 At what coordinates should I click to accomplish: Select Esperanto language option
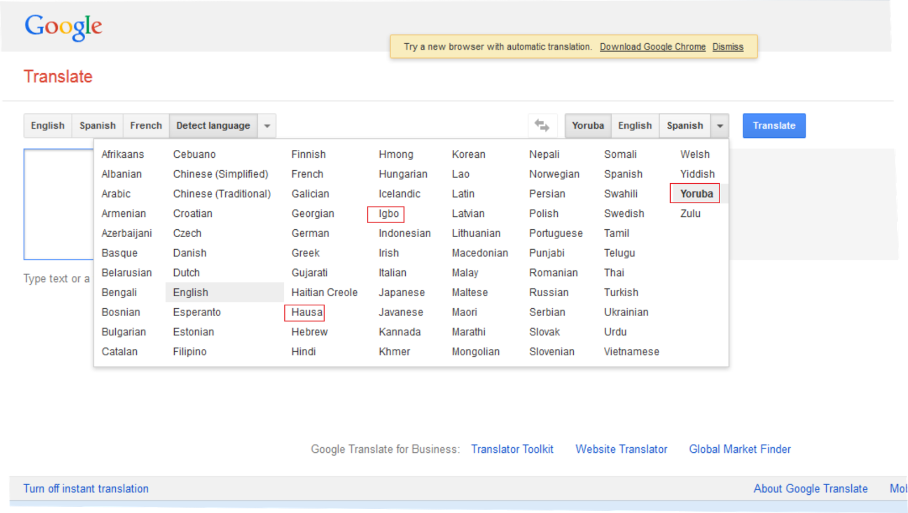197,312
